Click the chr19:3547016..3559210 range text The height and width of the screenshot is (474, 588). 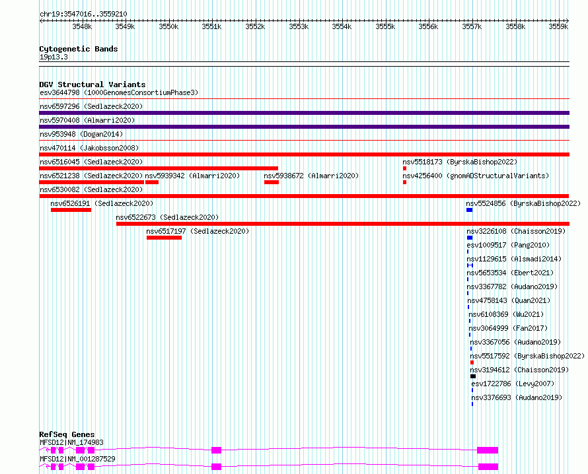(x=83, y=15)
